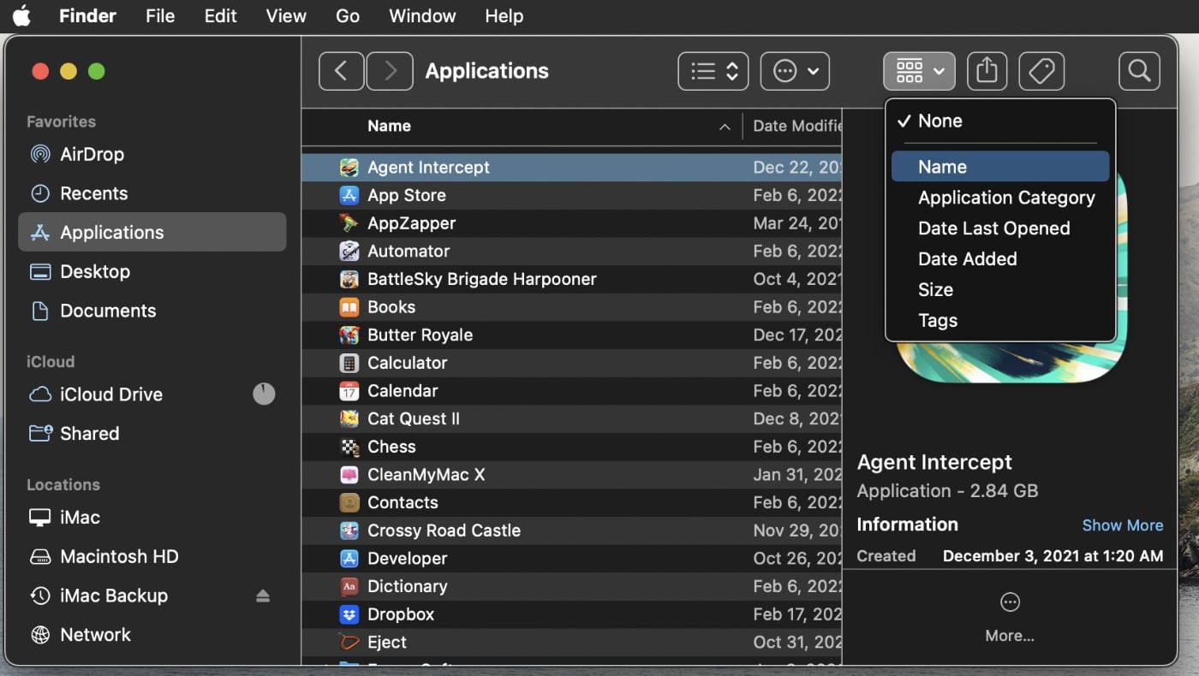Choose None in the group menu
This screenshot has height=676, width=1199.
pyautogui.click(x=1000, y=121)
